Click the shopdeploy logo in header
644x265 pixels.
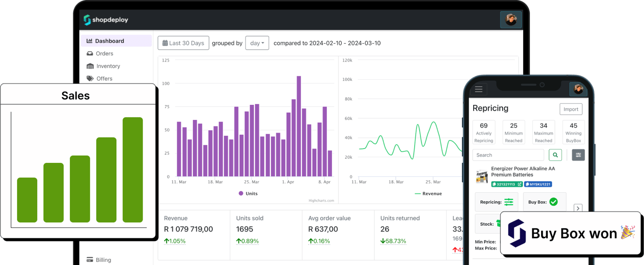click(x=106, y=20)
